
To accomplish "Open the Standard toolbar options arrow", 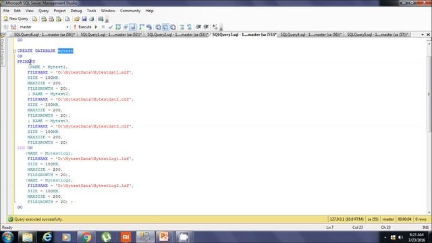I will point(107,20).
